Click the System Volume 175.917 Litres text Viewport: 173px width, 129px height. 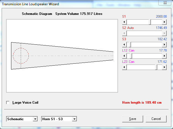pos(79,14)
